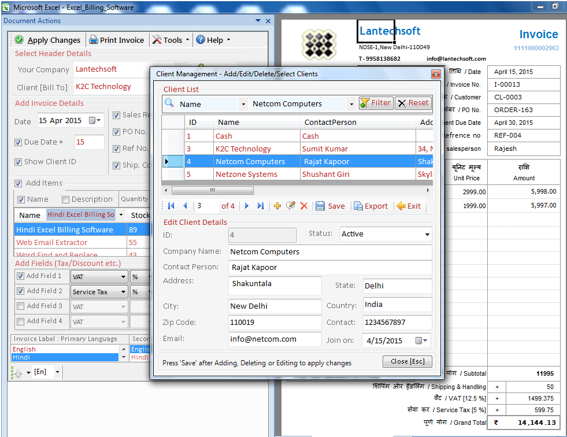Open the Join on date picker
Image resolution: width=567 pixels, height=437 pixels.
tap(421, 340)
